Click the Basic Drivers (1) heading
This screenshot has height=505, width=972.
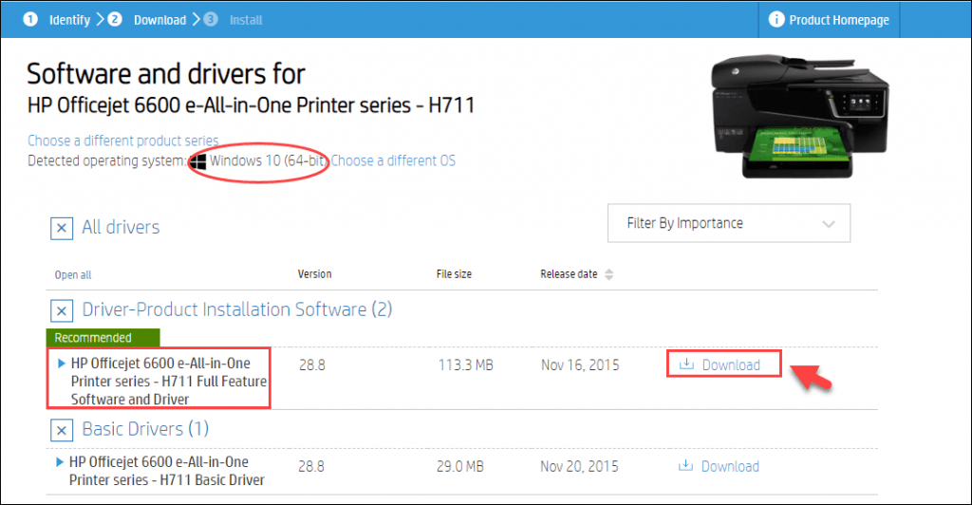(x=145, y=429)
